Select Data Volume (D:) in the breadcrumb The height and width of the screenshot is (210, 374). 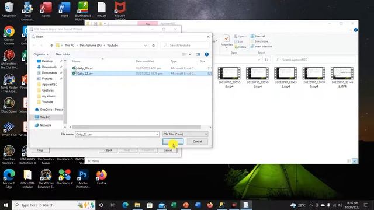pos(91,45)
